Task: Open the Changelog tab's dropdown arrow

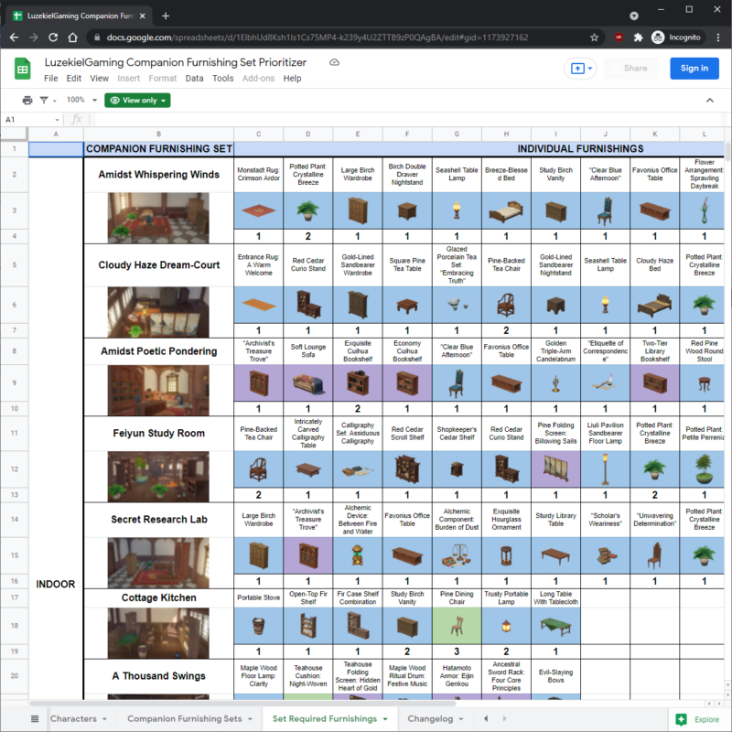Action: coord(459,719)
